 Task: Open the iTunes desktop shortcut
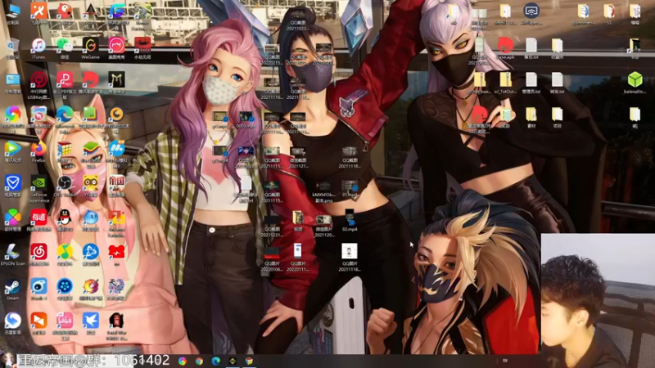point(38,47)
